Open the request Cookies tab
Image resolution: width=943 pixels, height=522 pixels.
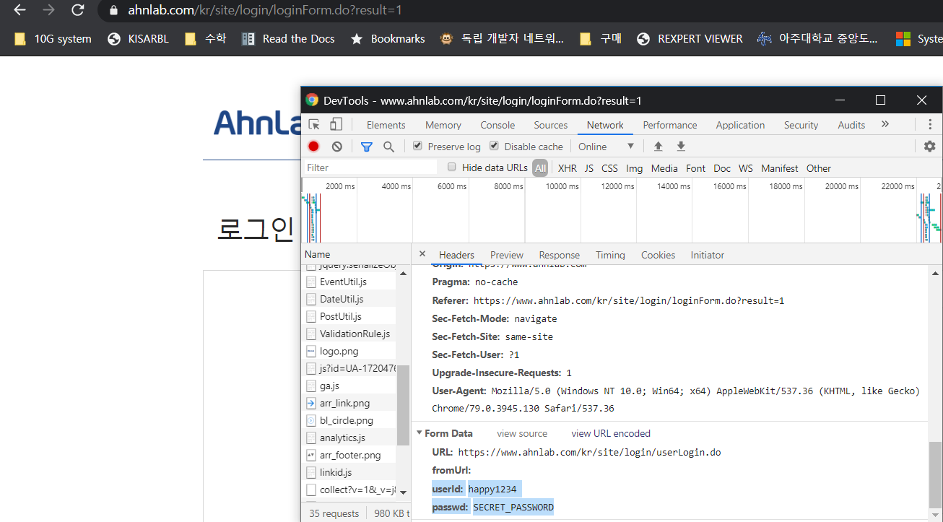pyautogui.click(x=659, y=255)
